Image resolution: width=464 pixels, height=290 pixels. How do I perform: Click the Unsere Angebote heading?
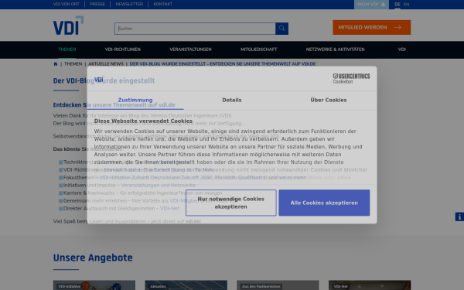tap(93, 258)
